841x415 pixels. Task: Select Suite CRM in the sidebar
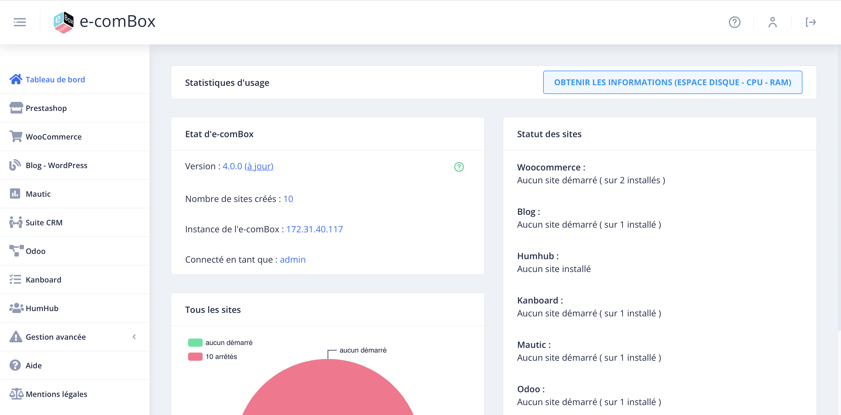tap(44, 222)
